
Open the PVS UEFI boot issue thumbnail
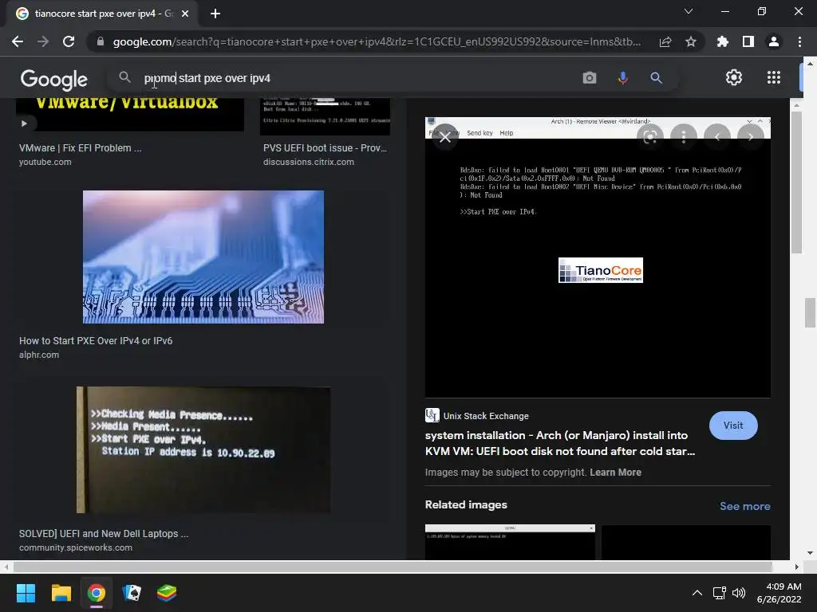pyautogui.click(x=326, y=116)
